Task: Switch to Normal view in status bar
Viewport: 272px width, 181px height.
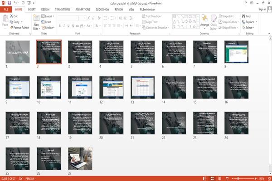Action: coord(205,178)
